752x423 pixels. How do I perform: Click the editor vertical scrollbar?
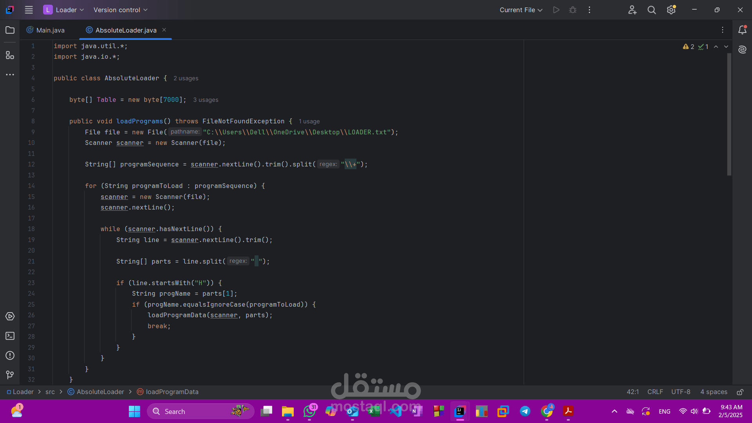pyautogui.click(x=729, y=114)
